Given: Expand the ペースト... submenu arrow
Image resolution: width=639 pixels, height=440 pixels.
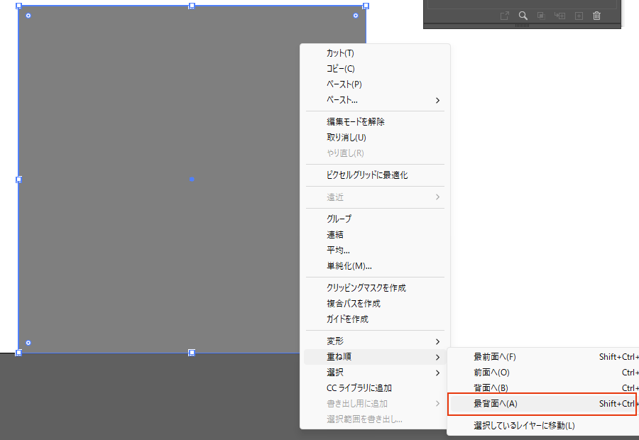Looking at the screenshot, I should (x=437, y=100).
